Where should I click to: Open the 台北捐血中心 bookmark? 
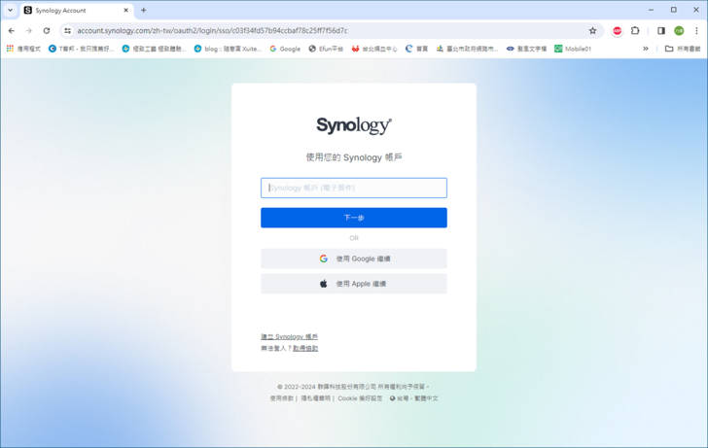(x=374, y=49)
